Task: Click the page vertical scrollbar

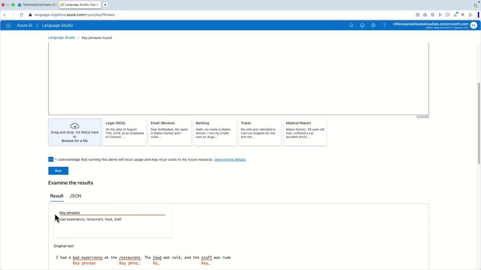Action: coord(479,123)
